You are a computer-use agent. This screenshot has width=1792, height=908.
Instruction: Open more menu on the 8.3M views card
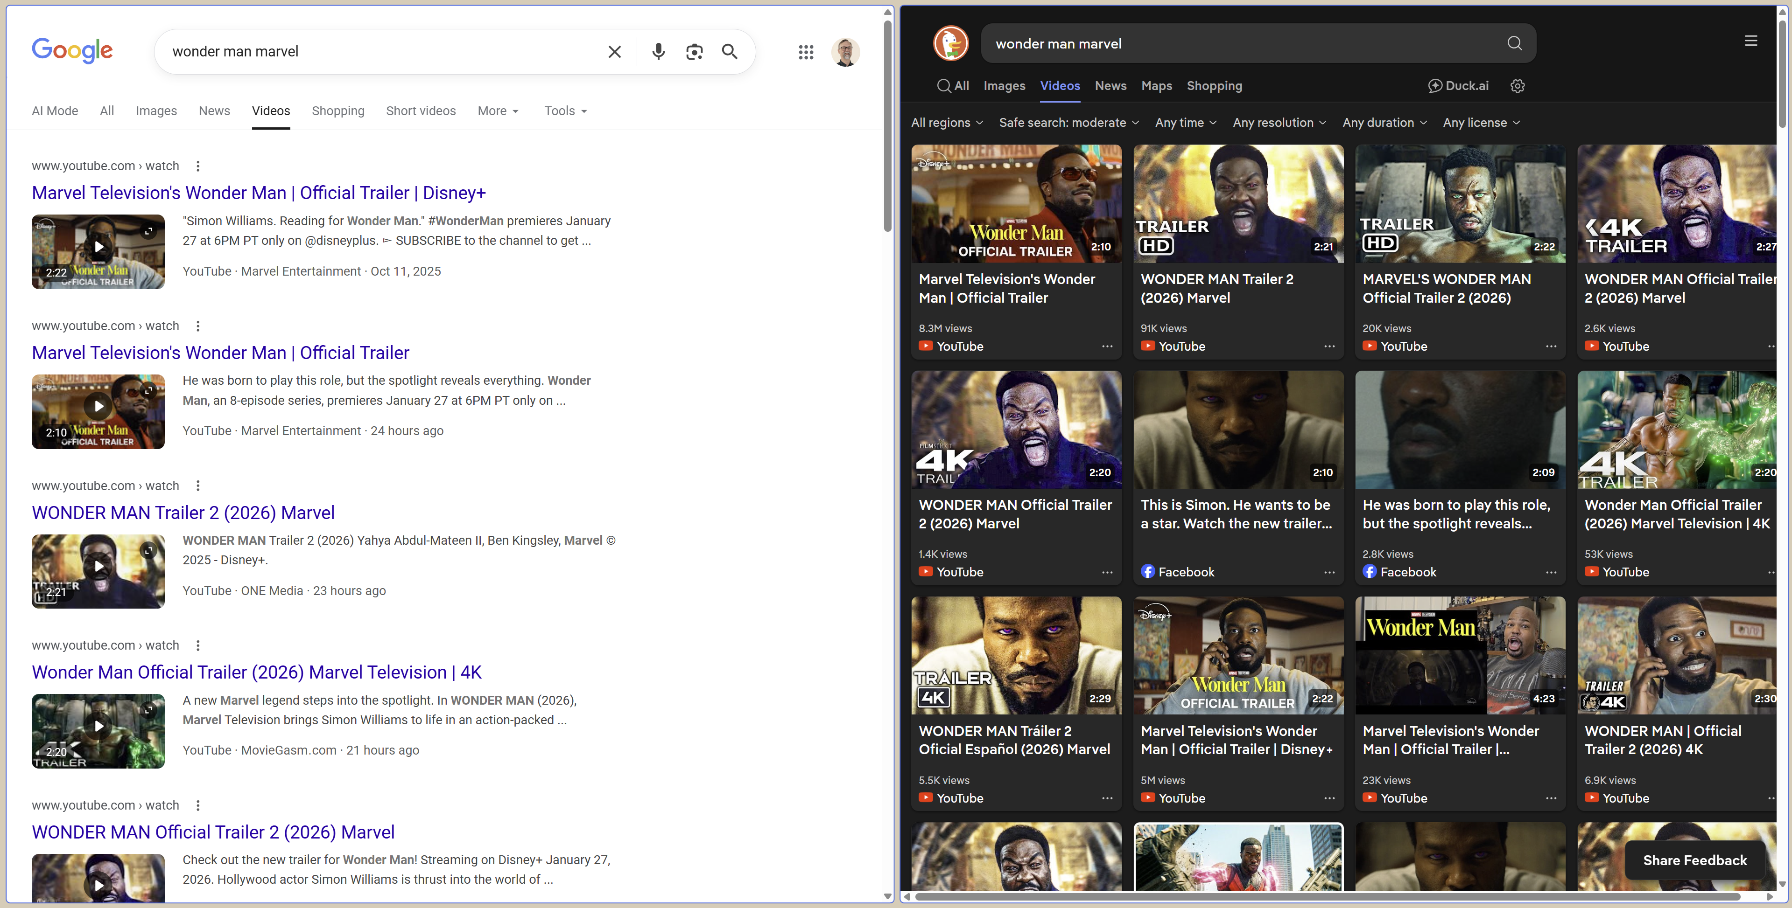click(1107, 346)
